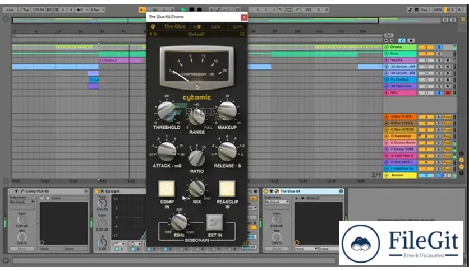Click the Makeup knob
The height and width of the screenshot is (271, 469).
pyautogui.click(x=227, y=111)
